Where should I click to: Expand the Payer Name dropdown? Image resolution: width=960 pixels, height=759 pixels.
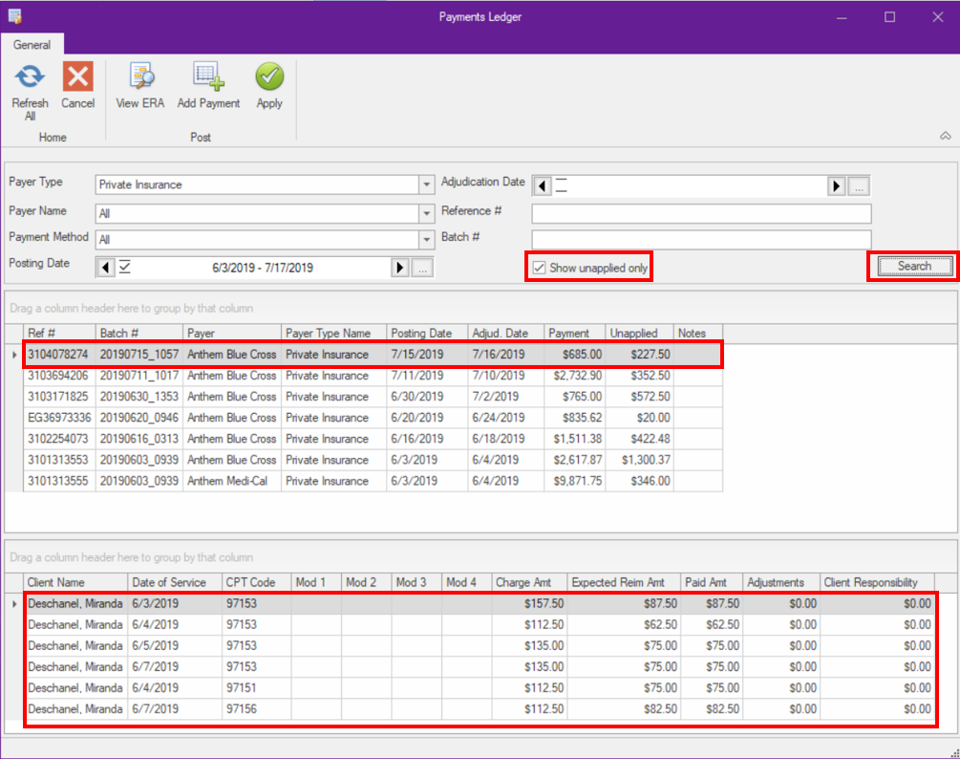(426, 213)
